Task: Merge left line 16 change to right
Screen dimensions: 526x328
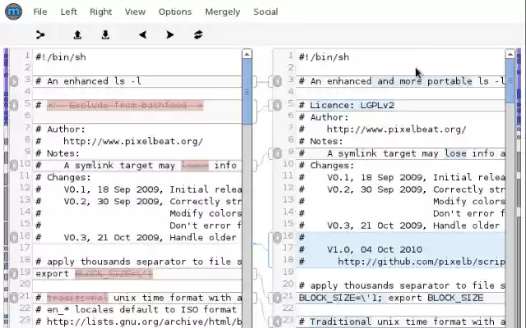Action: click(14, 237)
